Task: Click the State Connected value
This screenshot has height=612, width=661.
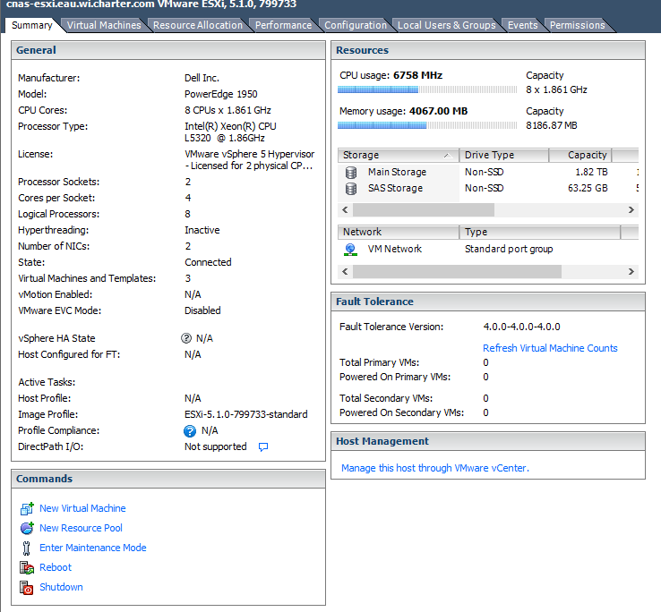Action: [x=209, y=262]
